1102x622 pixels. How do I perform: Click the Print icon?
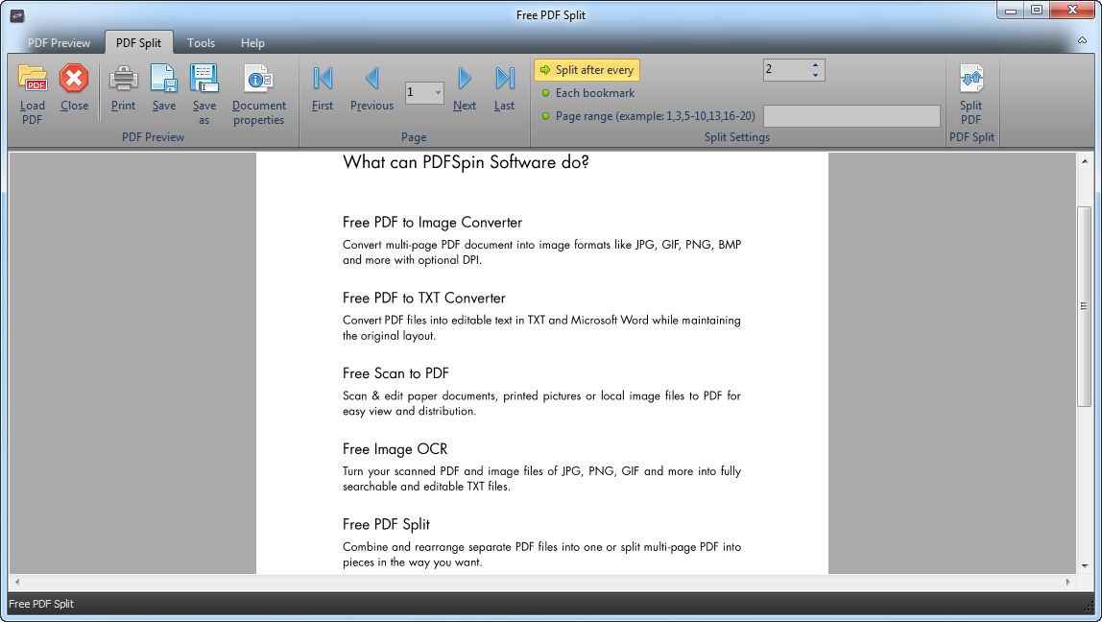[123, 79]
